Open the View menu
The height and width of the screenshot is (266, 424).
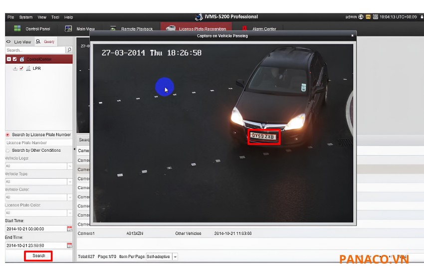click(42, 17)
